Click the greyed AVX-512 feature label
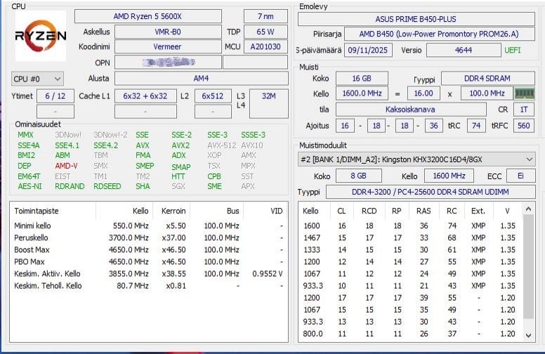Screen dimensions: 545x354 [222, 145]
